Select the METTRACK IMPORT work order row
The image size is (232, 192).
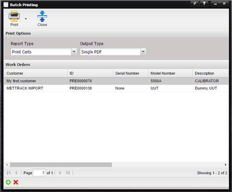tap(116, 88)
